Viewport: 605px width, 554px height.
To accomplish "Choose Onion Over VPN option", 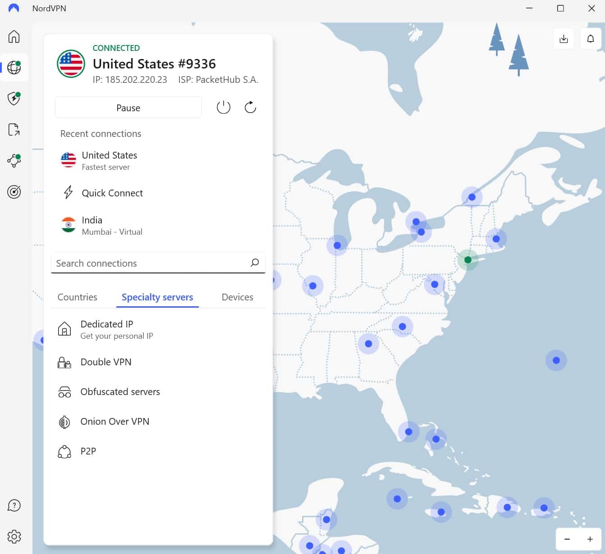I will pos(158,422).
